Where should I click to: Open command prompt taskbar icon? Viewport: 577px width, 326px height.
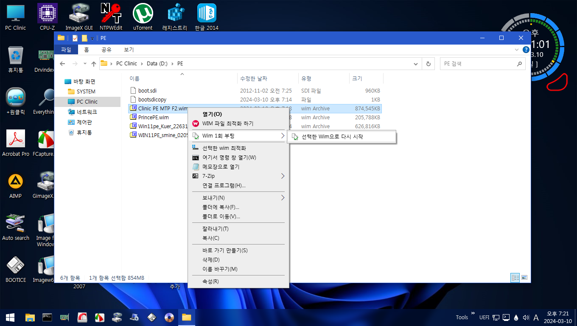tap(47, 317)
